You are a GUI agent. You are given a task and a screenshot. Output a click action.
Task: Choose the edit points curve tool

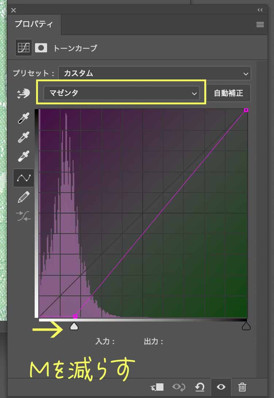click(x=24, y=178)
